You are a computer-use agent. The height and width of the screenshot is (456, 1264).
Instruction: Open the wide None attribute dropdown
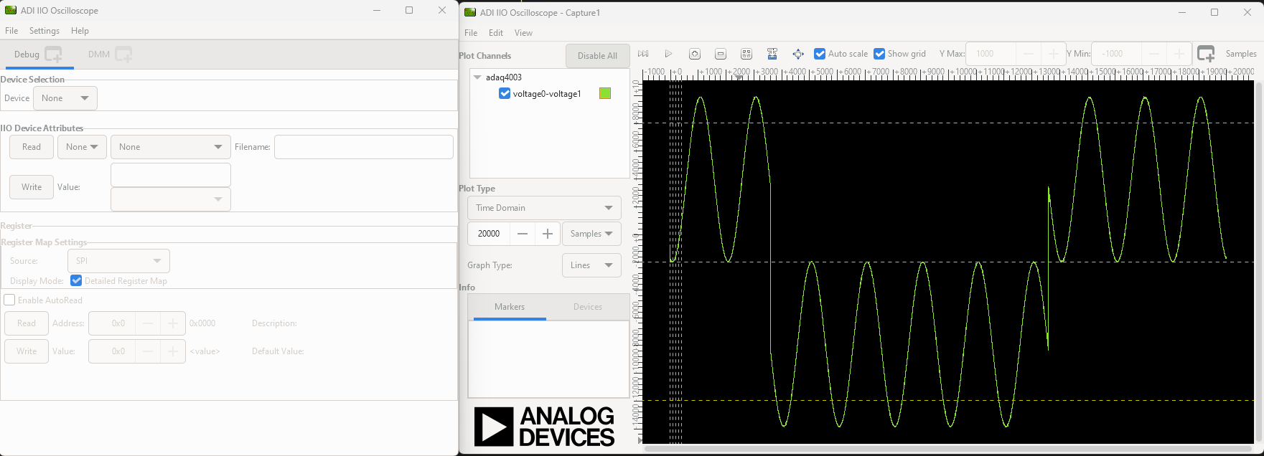171,147
